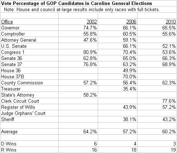Select Congress 1 2002 value 80.9%
This screenshot has height=153, width=177.
[x=78, y=52]
